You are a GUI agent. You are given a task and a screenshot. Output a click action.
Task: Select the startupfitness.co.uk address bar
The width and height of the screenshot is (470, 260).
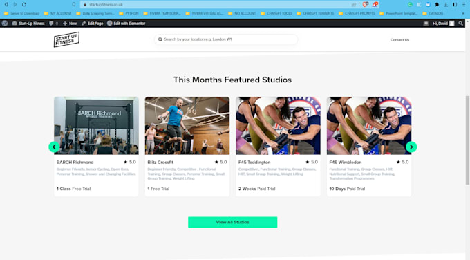[x=216, y=5]
